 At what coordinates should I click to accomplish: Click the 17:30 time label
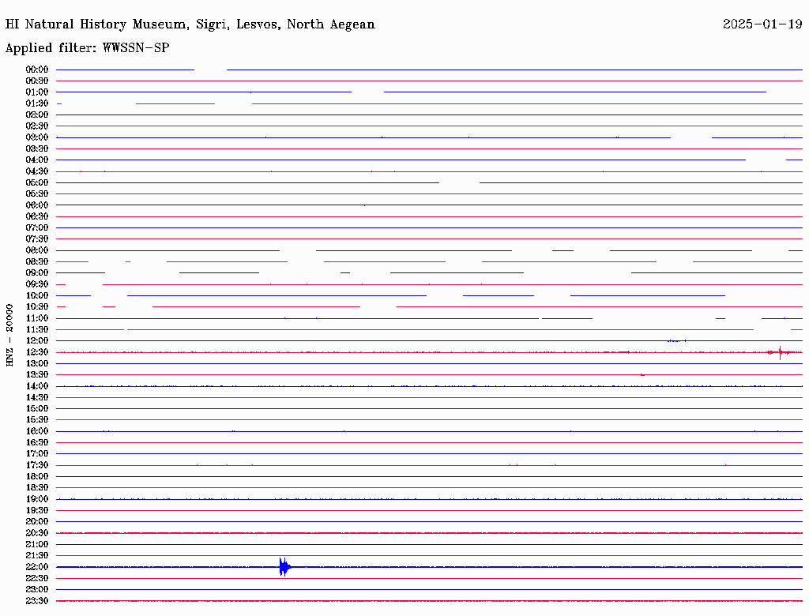tap(36, 465)
